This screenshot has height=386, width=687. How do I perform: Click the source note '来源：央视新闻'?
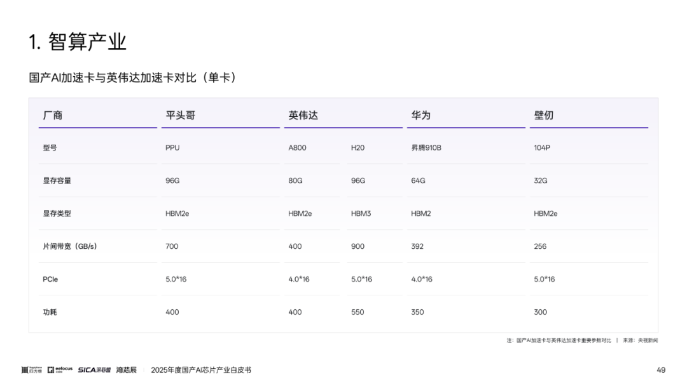pyautogui.click(x=640, y=340)
